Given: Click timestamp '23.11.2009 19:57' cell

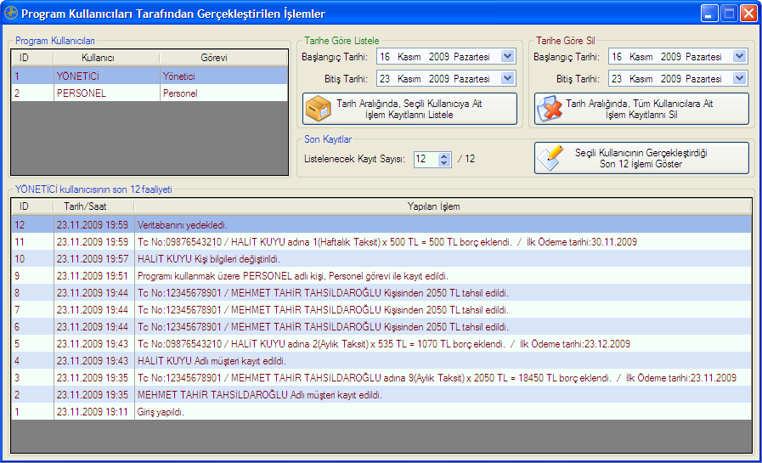Looking at the screenshot, I should [x=93, y=259].
